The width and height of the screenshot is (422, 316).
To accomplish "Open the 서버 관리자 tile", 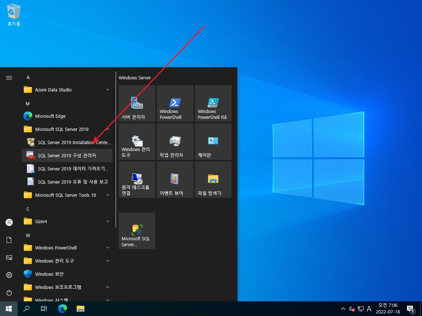I will point(137,104).
